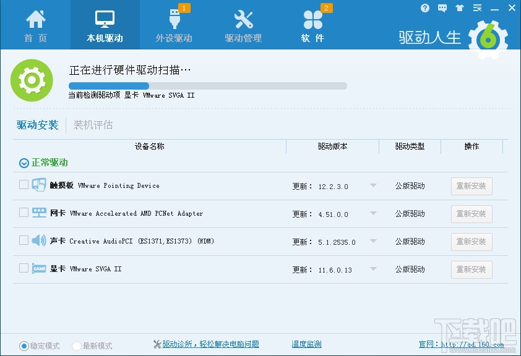Viewport: 521px width, 356px height.
Task: Click the 正在进行硬件驱动扫描 heading
Action: tap(130, 70)
